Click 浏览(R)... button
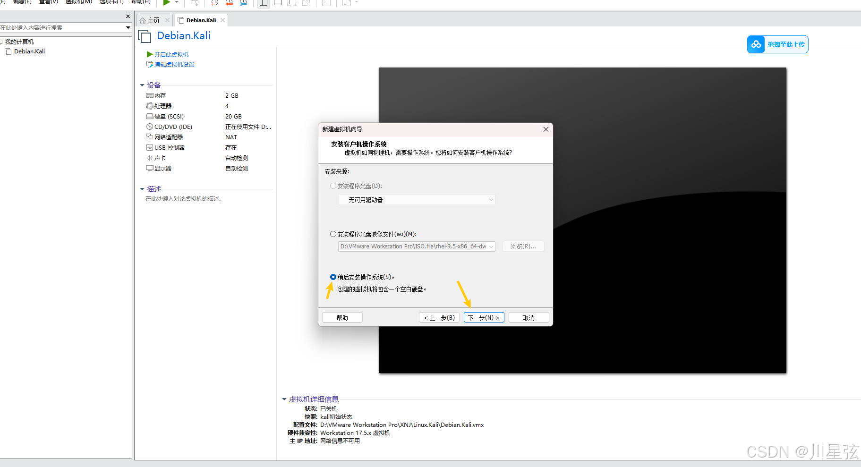The image size is (861, 467). pos(523,246)
